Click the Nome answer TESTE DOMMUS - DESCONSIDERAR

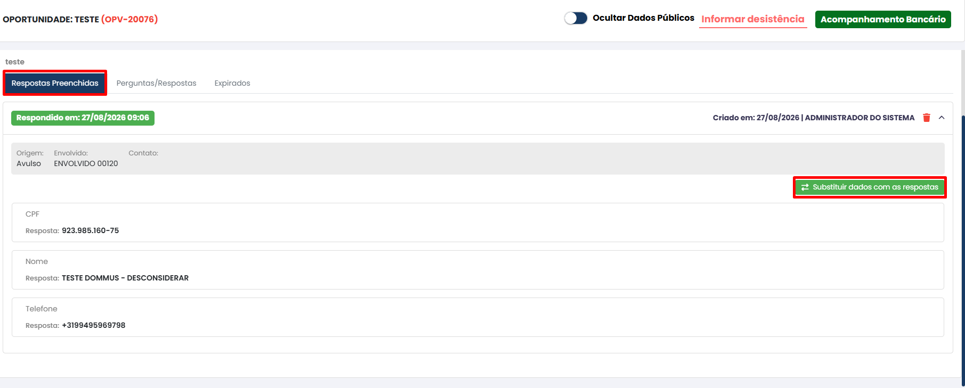click(125, 278)
